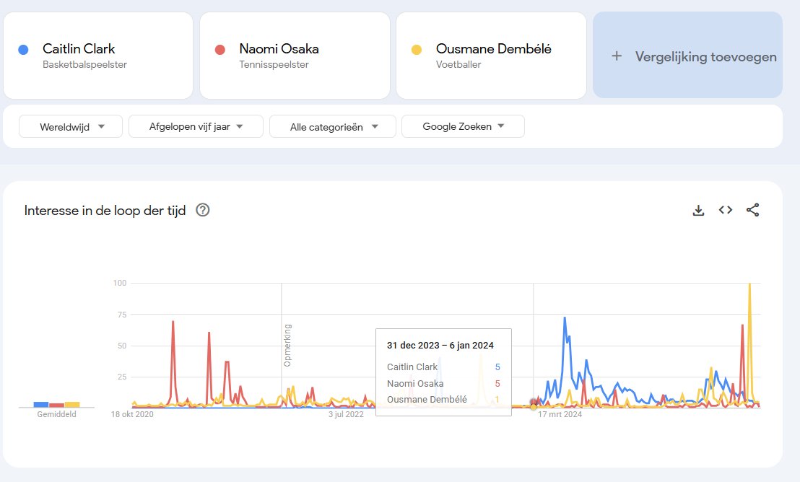Click the '75' y-axis label

(x=122, y=315)
